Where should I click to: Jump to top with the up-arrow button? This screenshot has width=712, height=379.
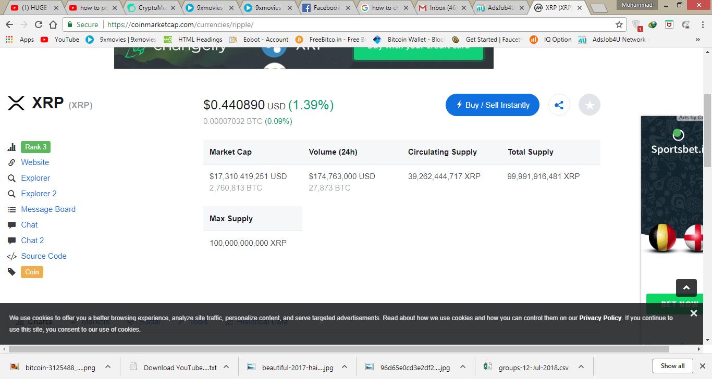point(686,288)
